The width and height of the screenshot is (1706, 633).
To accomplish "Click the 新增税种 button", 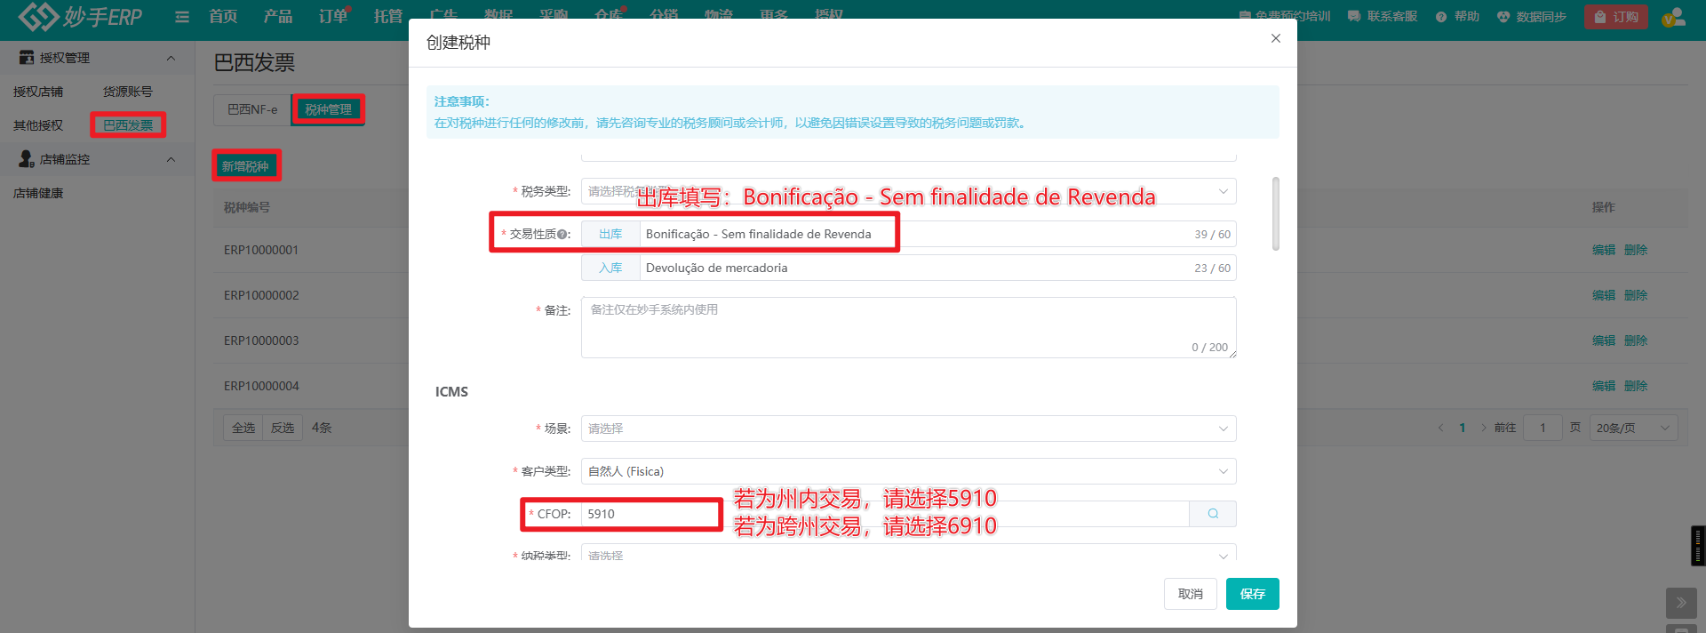I will (245, 166).
